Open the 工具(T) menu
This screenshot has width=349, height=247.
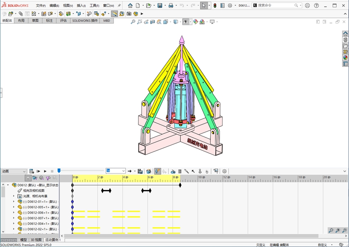[94, 6]
